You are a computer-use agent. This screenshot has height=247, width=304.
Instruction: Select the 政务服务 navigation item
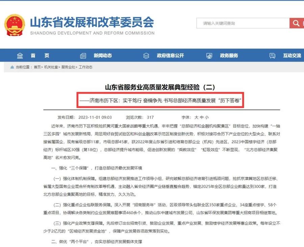[229, 56]
